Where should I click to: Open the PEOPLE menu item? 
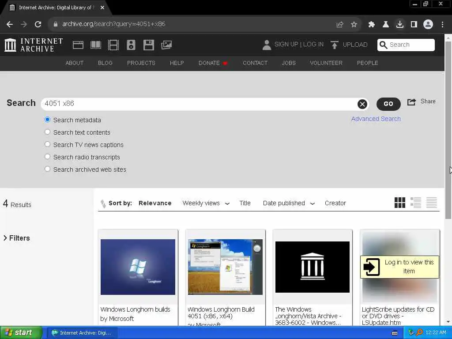pos(367,63)
